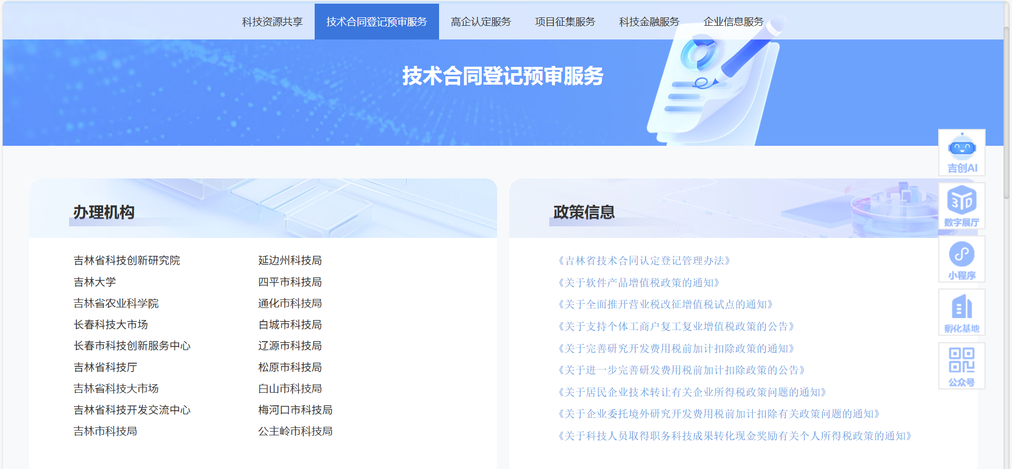The height and width of the screenshot is (469, 1012).
Task: Select the 企业信息服务 menu item
Action: tap(733, 22)
